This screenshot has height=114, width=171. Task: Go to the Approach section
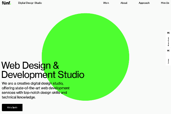(144, 3)
